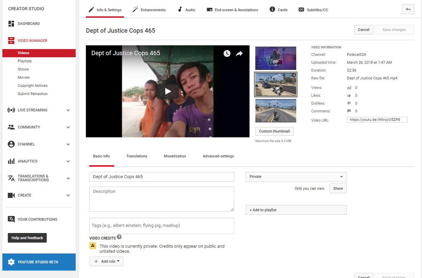
Task: Select the Monetization sub-tab
Action: (175, 156)
